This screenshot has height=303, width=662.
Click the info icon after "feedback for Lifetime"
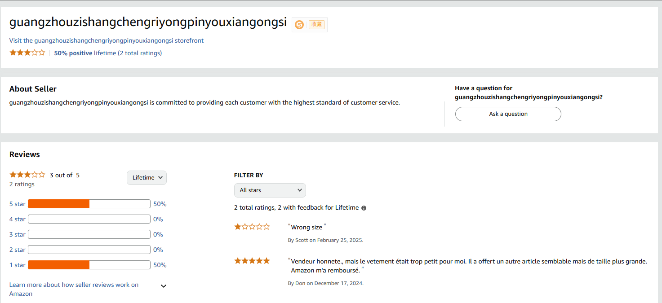click(364, 207)
